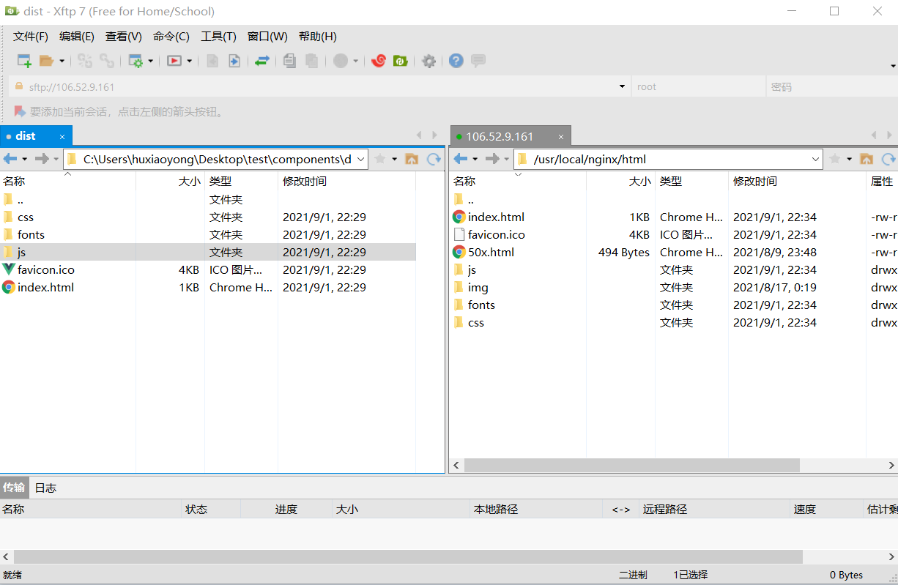Expand the script play dropdown arrow

point(189,61)
